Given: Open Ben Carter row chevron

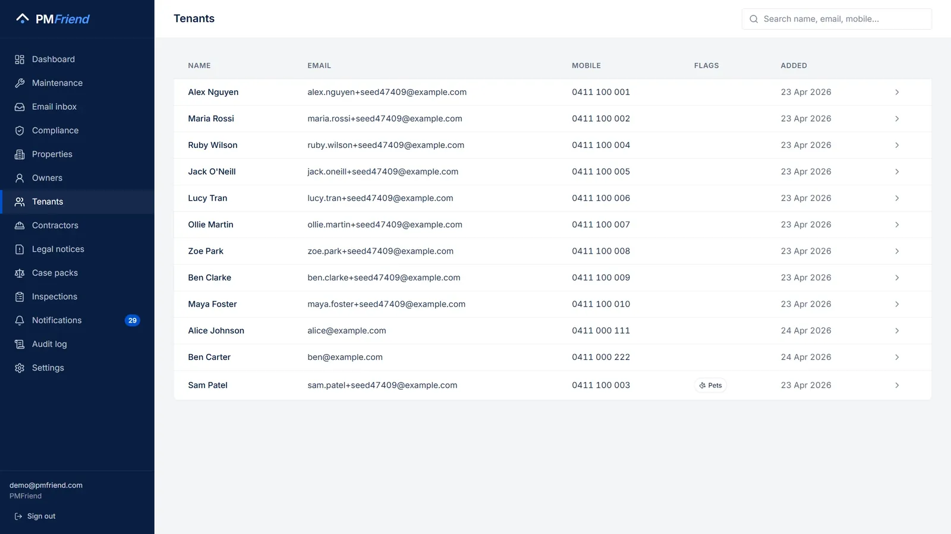Looking at the screenshot, I should 897,357.
